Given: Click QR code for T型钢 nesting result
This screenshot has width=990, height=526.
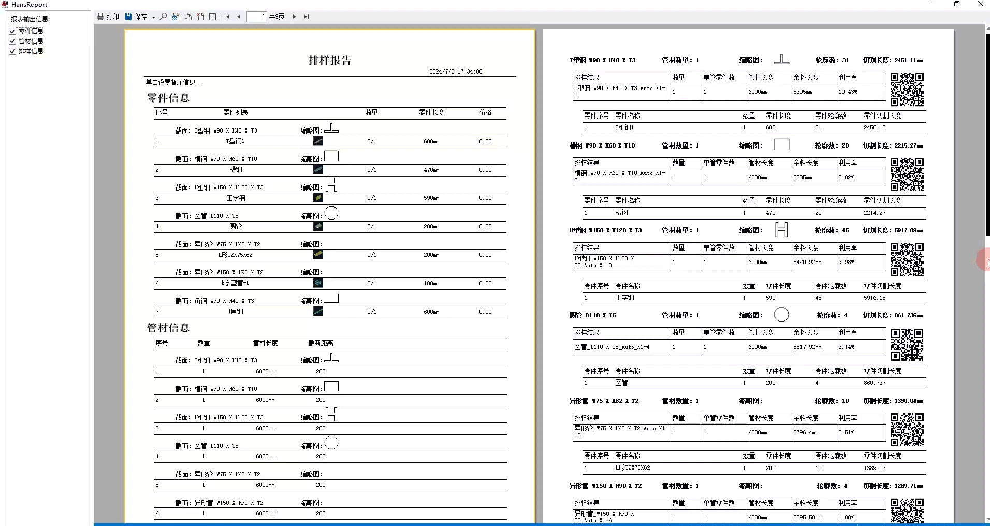Looking at the screenshot, I should coord(907,89).
